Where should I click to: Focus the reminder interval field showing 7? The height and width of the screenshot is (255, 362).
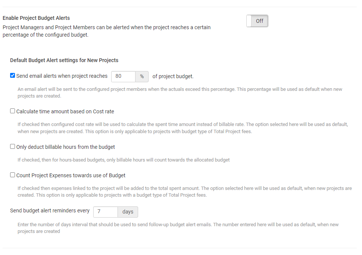(105, 212)
